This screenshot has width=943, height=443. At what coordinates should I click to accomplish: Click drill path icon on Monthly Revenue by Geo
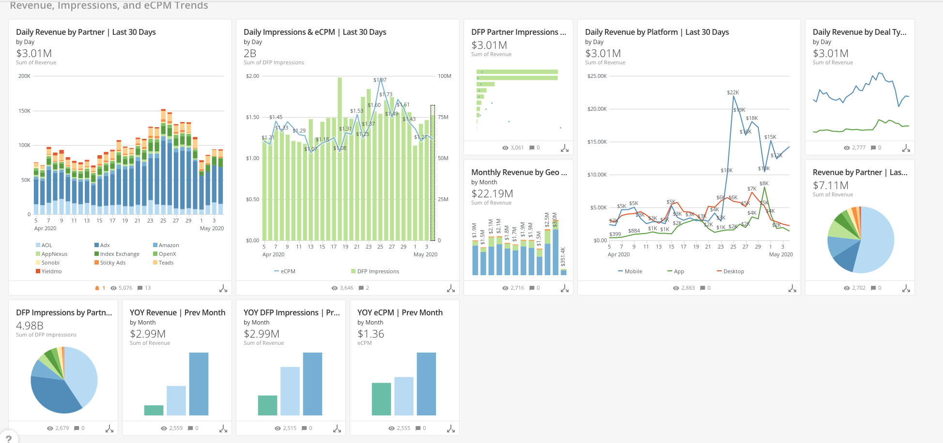(x=564, y=289)
